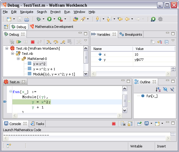Click Console horizontal scrollbar right arrow

(x=168, y=138)
